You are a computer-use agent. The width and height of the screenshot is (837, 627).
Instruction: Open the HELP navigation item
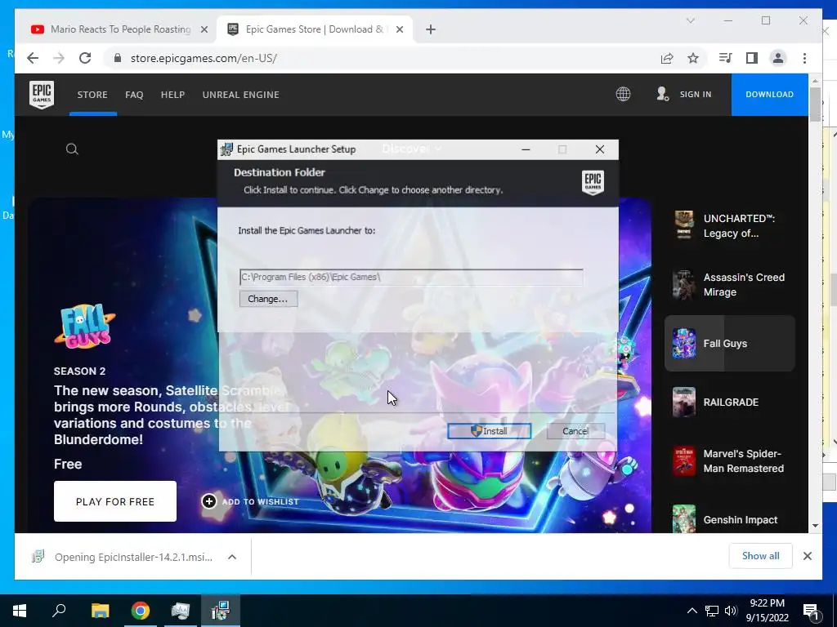[172, 95]
